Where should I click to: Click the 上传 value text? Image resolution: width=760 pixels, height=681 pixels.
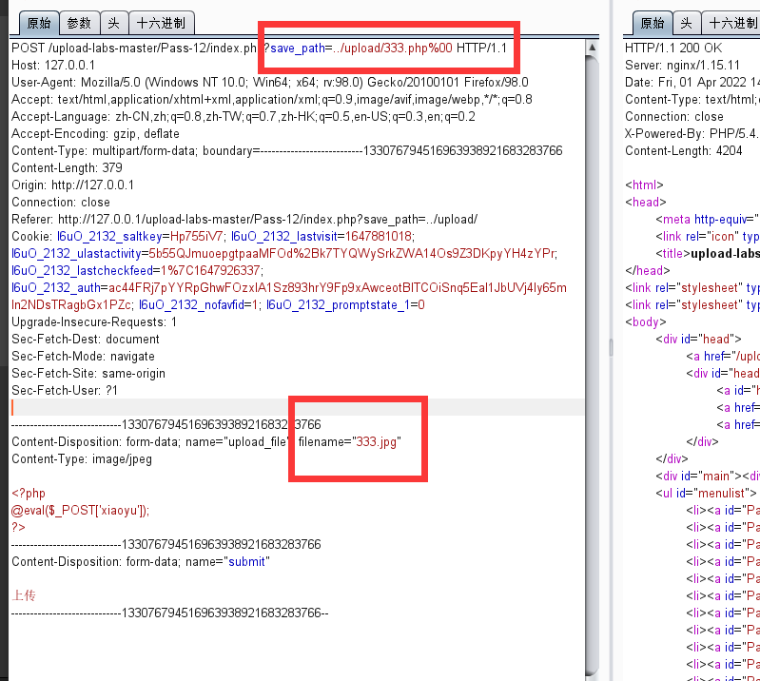[24, 595]
